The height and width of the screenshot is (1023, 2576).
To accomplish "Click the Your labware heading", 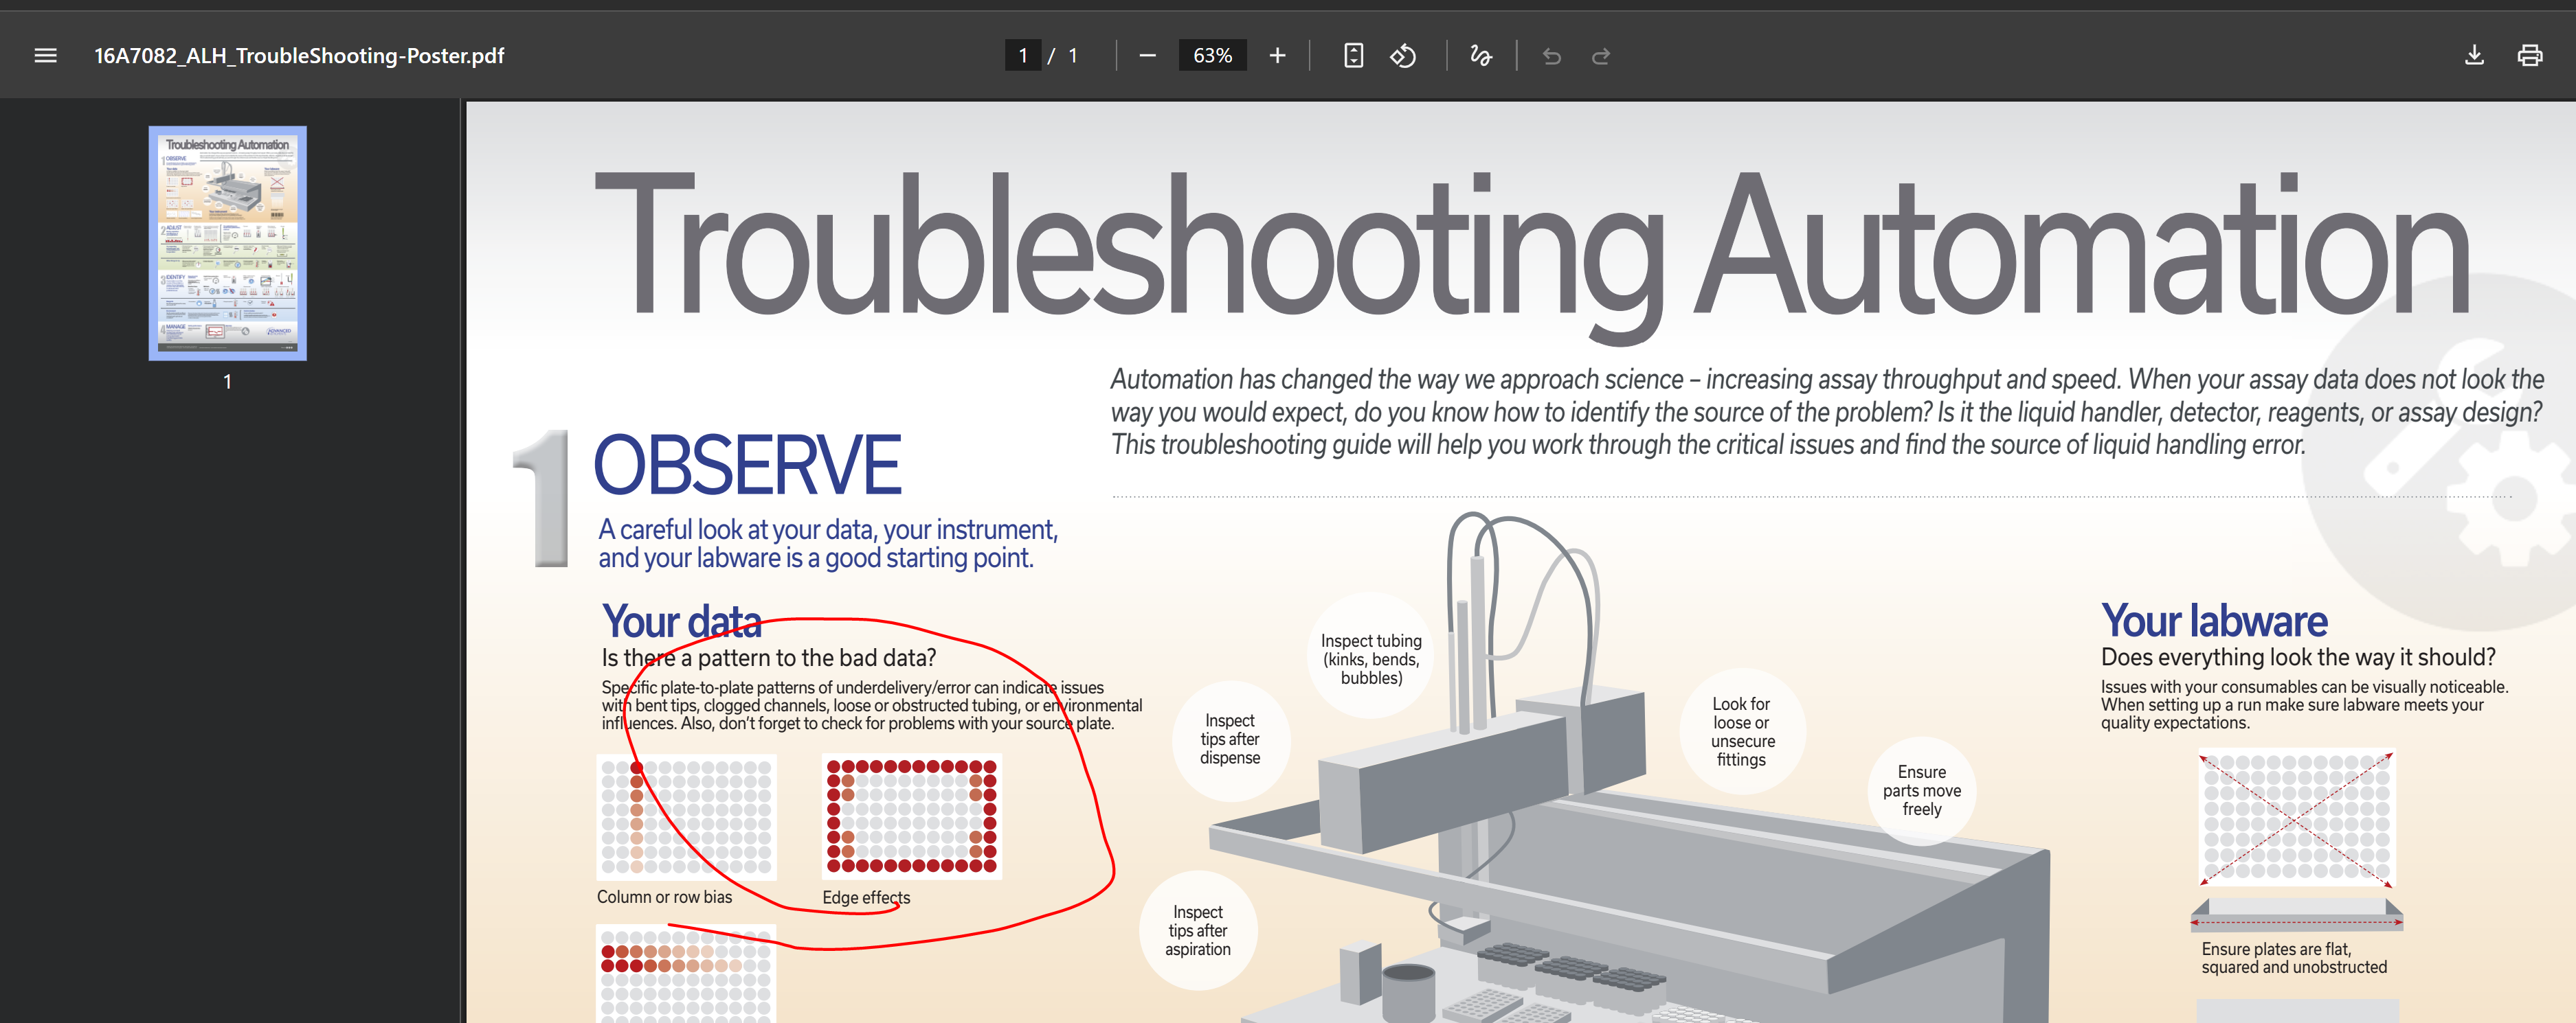I will point(2213,621).
